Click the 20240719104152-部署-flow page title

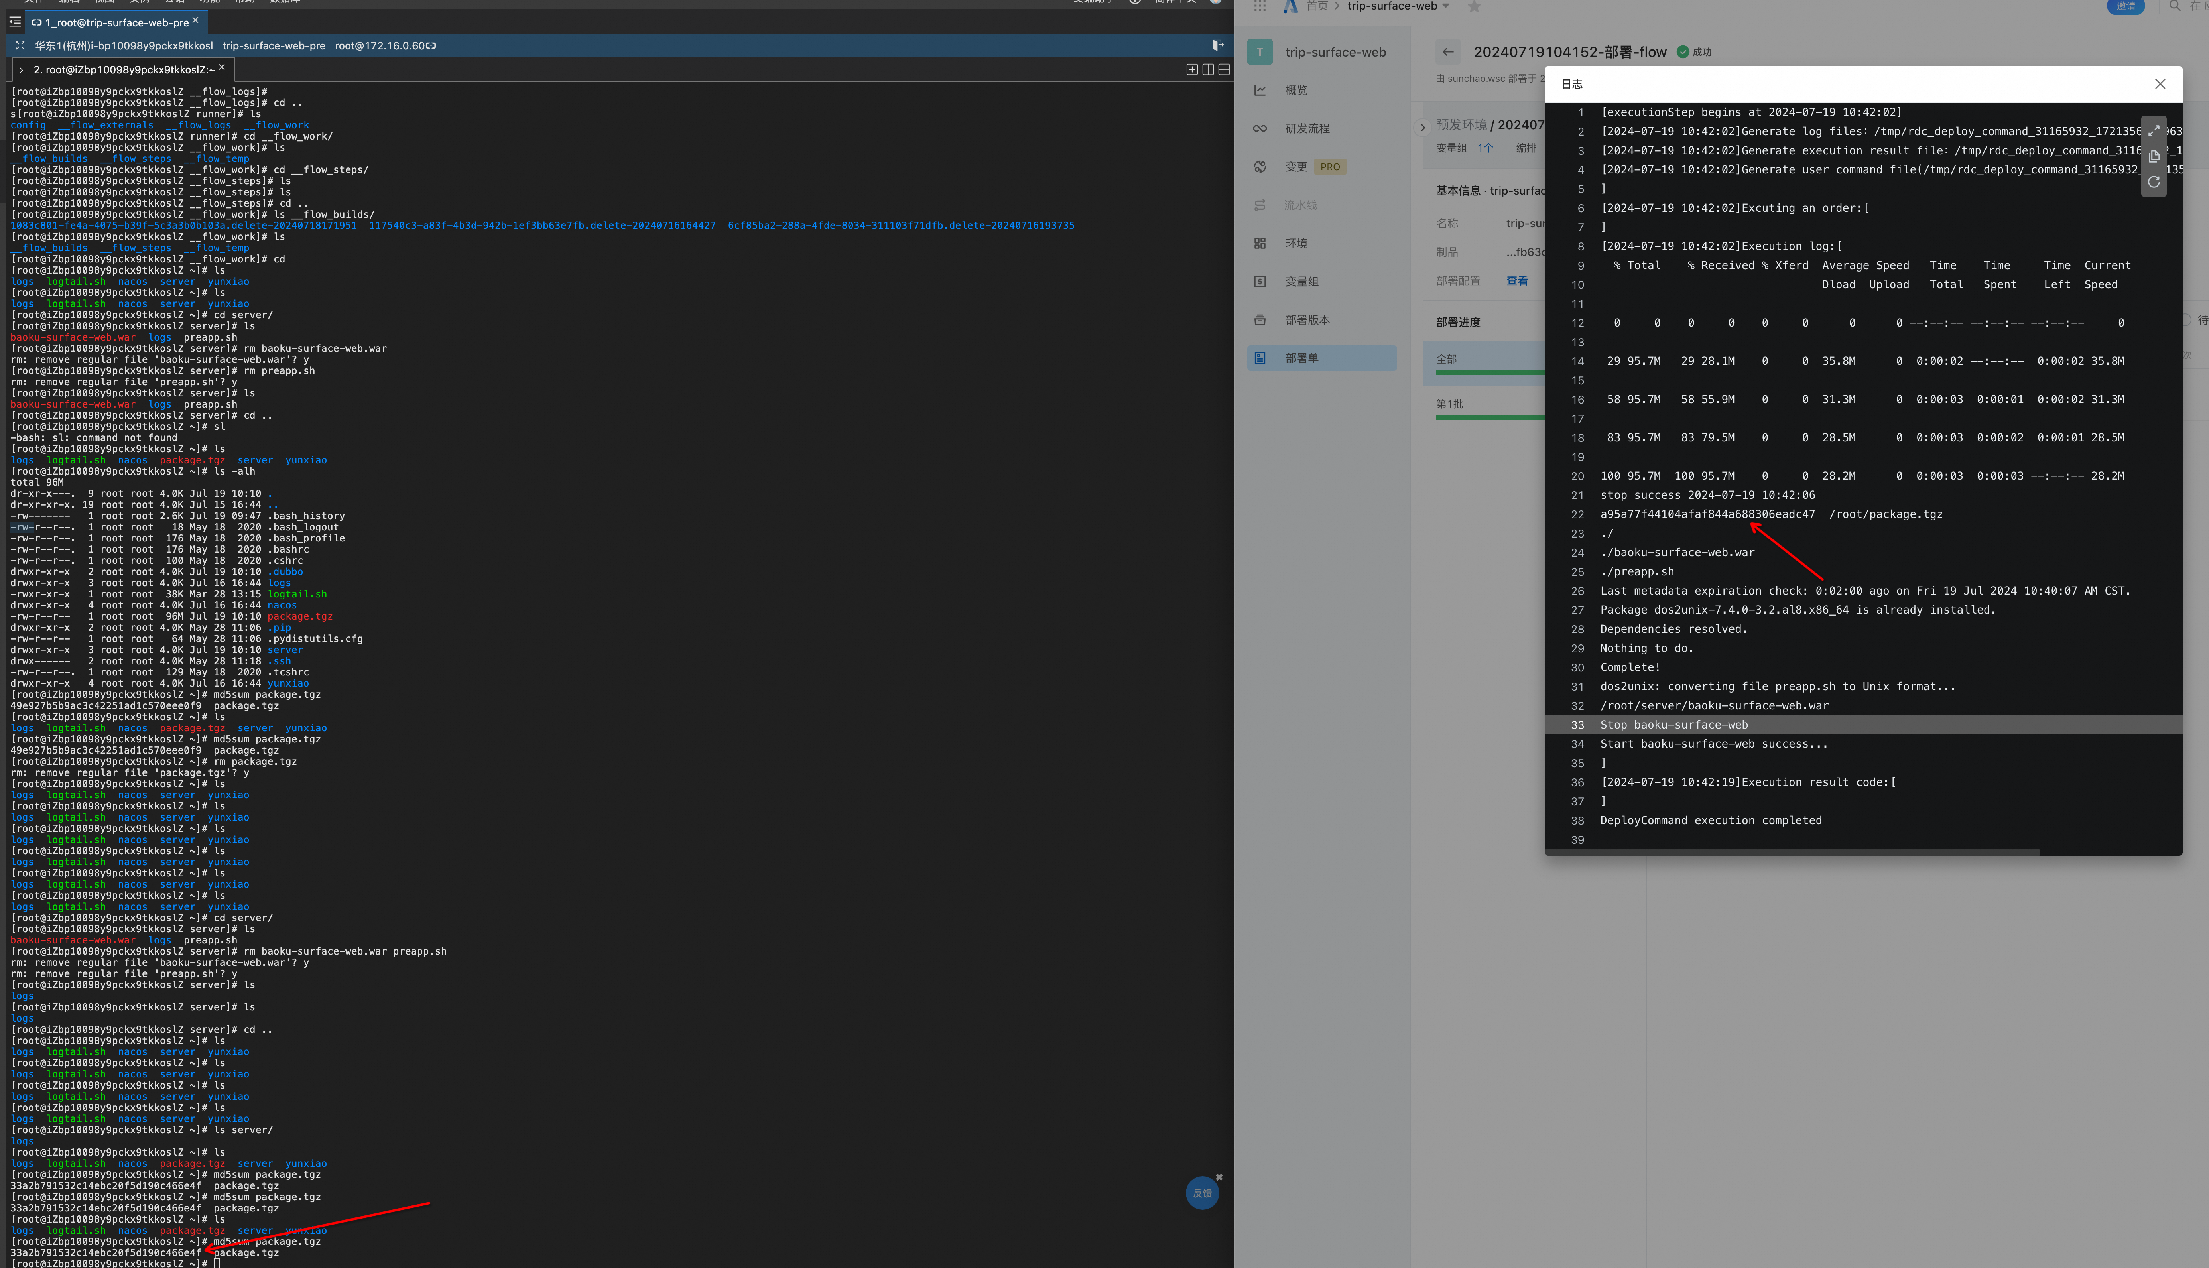[1570, 52]
